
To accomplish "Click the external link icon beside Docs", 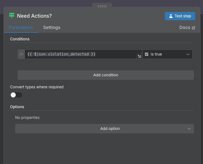I will (194, 28).
